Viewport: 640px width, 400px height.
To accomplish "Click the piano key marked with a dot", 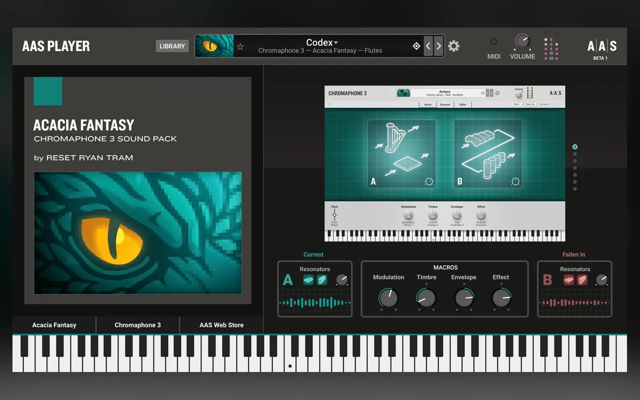I will pyautogui.click(x=290, y=354).
